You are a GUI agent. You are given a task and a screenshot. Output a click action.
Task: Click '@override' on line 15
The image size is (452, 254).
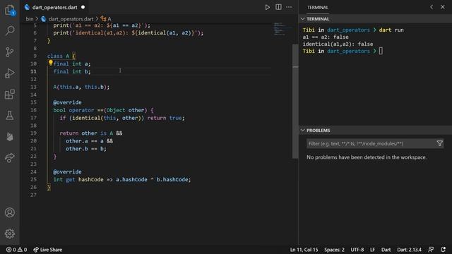(x=67, y=102)
